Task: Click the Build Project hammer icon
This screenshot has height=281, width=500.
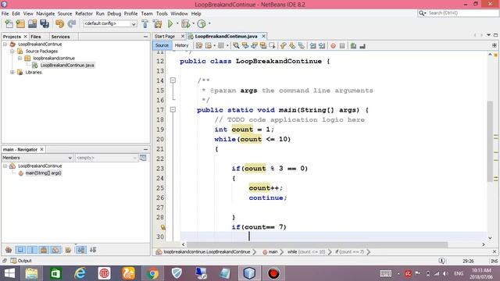Action: pos(145,24)
